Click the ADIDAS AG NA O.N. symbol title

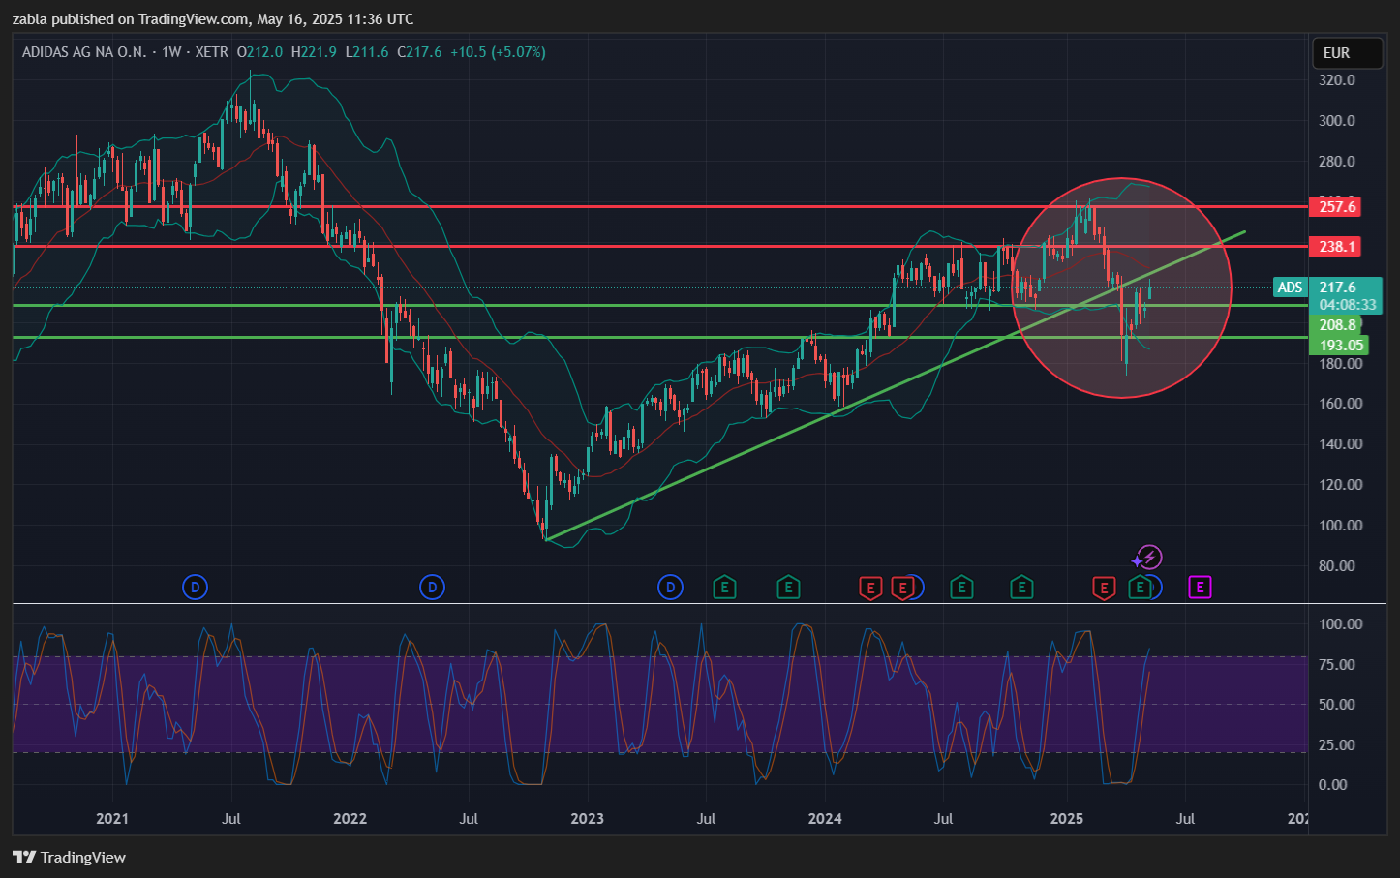point(84,52)
